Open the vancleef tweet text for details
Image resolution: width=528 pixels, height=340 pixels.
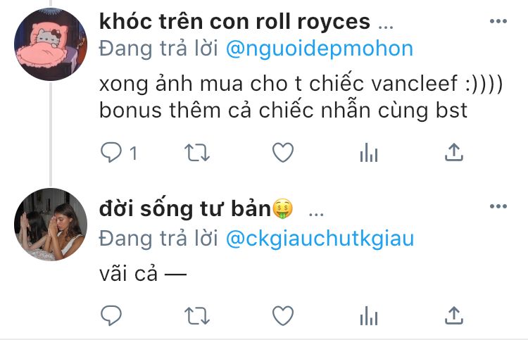point(301,97)
